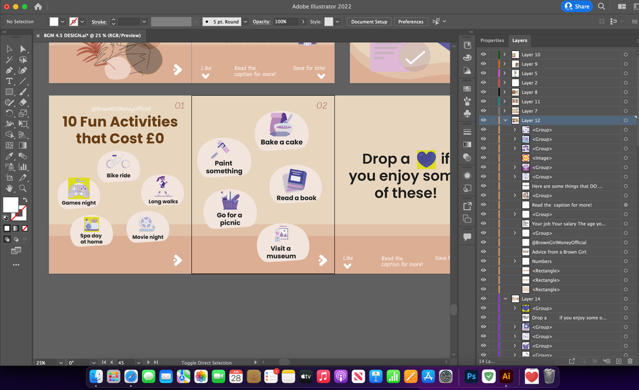
Task: Toggle visibility of Numbers sublayer
Action: pos(484,261)
